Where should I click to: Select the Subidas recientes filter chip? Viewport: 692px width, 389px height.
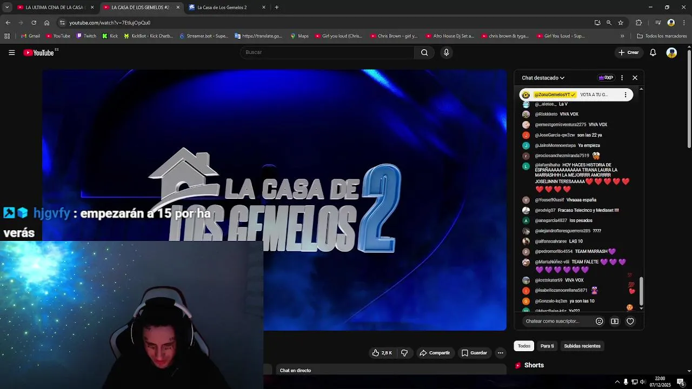tap(582, 346)
